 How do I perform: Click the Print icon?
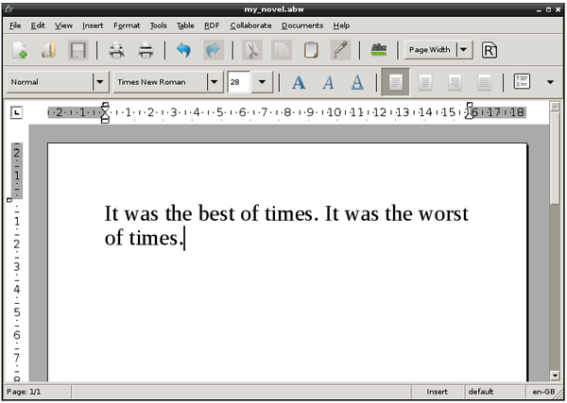146,50
